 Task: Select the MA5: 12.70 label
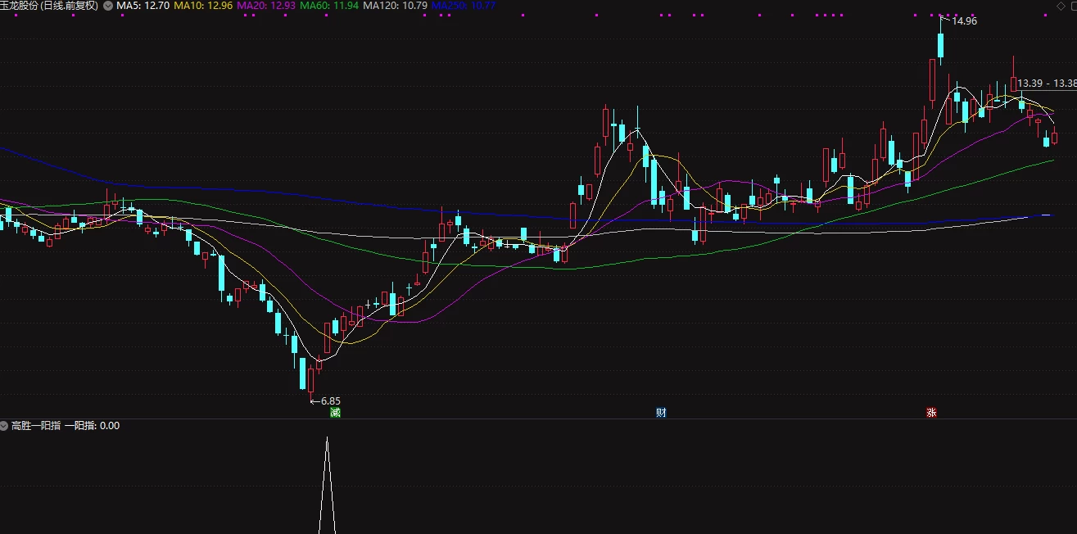(x=143, y=6)
